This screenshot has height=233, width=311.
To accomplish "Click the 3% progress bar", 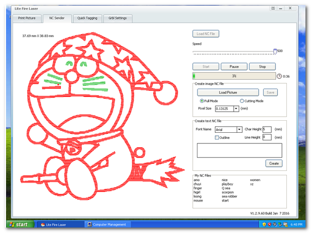I will point(234,76).
